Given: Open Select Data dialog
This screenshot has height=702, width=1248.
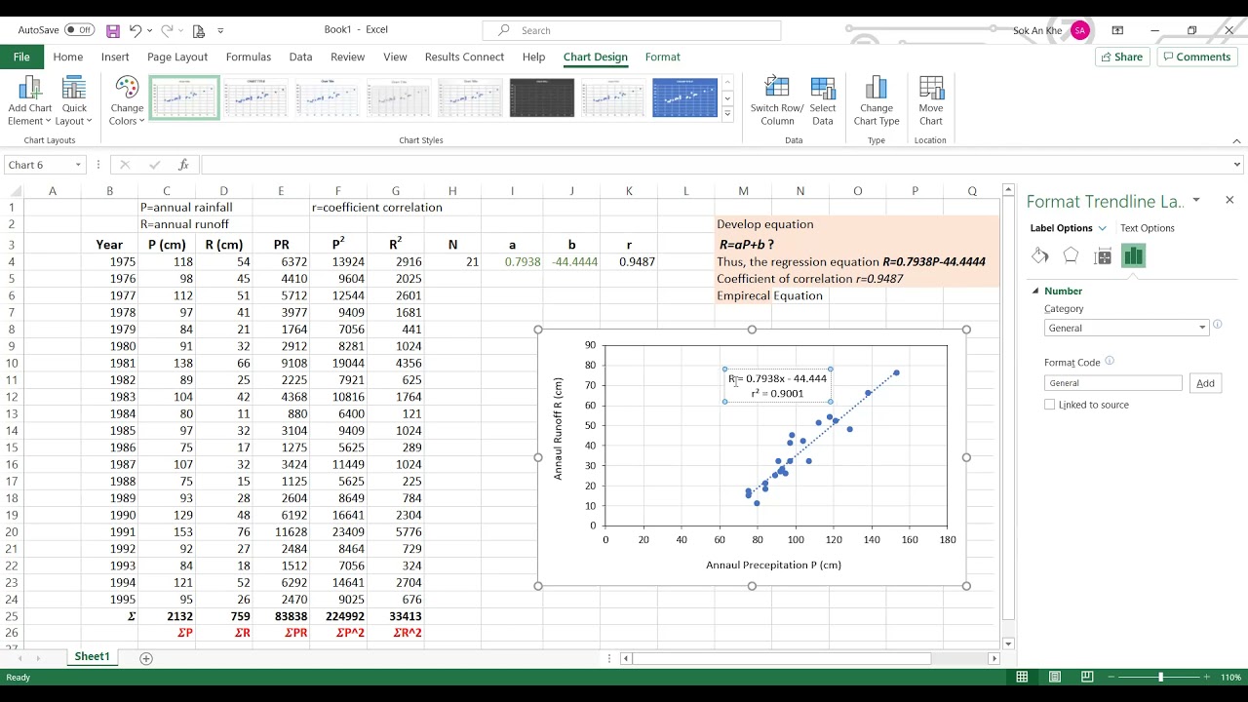Looking at the screenshot, I should click(823, 101).
